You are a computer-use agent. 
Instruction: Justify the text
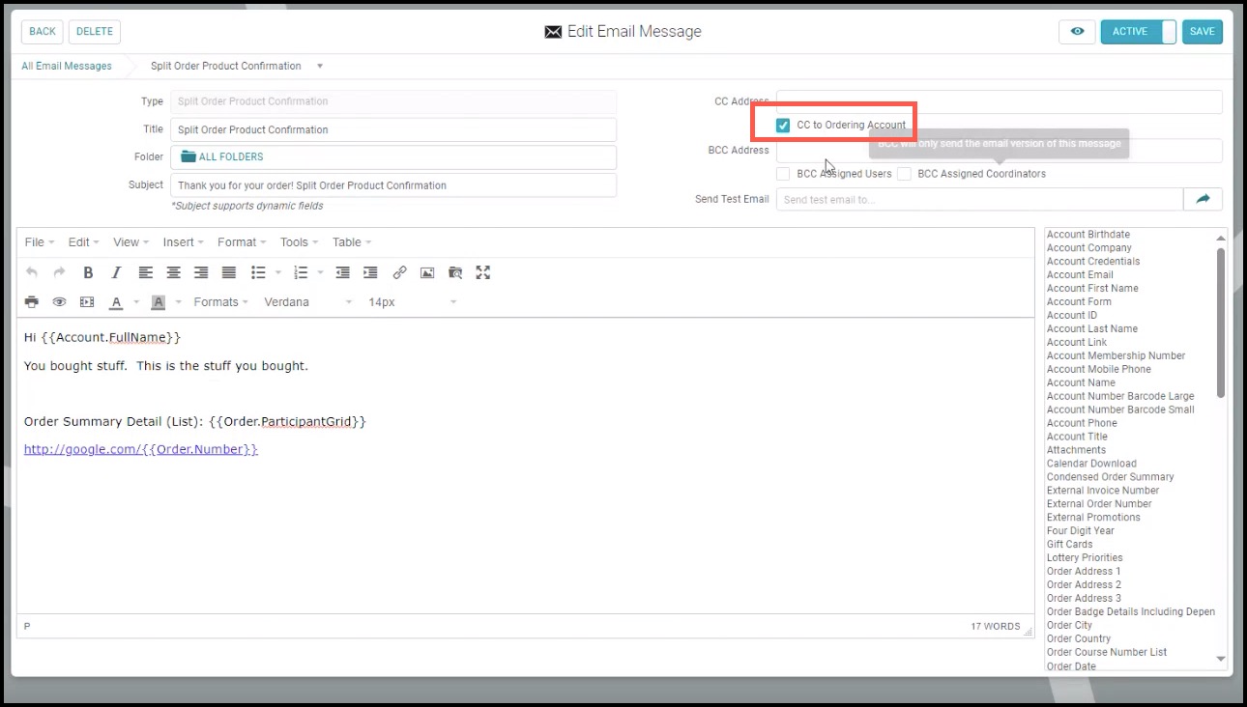[229, 273]
